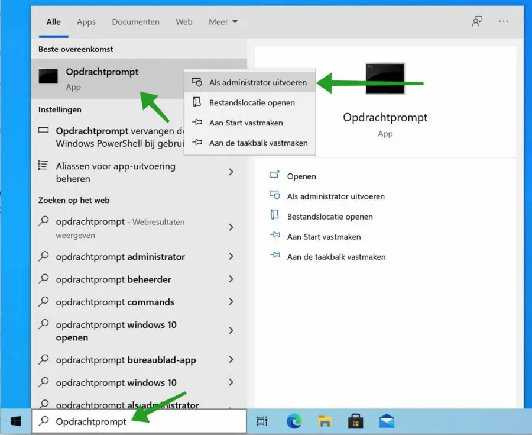532x435 pixels.
Task: Choose 'Aan Start vastmaken' in the context menu
Action: point(249,123)
